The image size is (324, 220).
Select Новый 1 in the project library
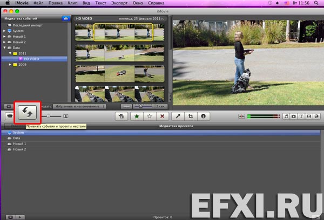tap(161, 143)
